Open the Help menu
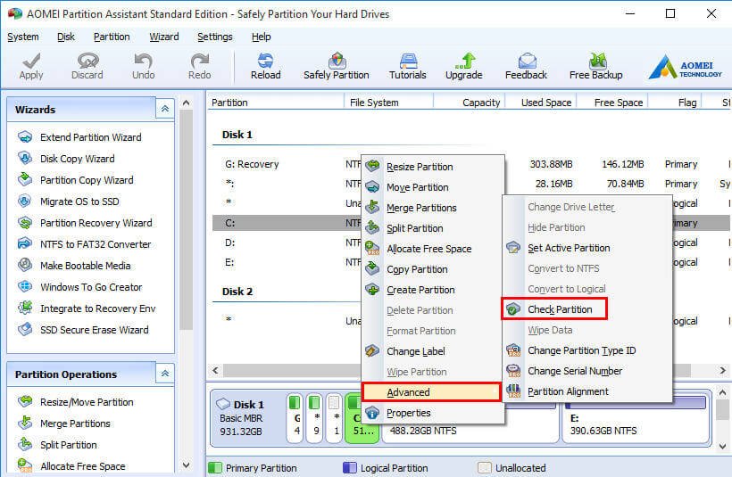732x477 pixels. click(x=261, y=37)
